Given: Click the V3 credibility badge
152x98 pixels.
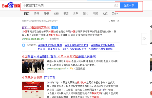Looking at the screenshot, I should 71,69.
